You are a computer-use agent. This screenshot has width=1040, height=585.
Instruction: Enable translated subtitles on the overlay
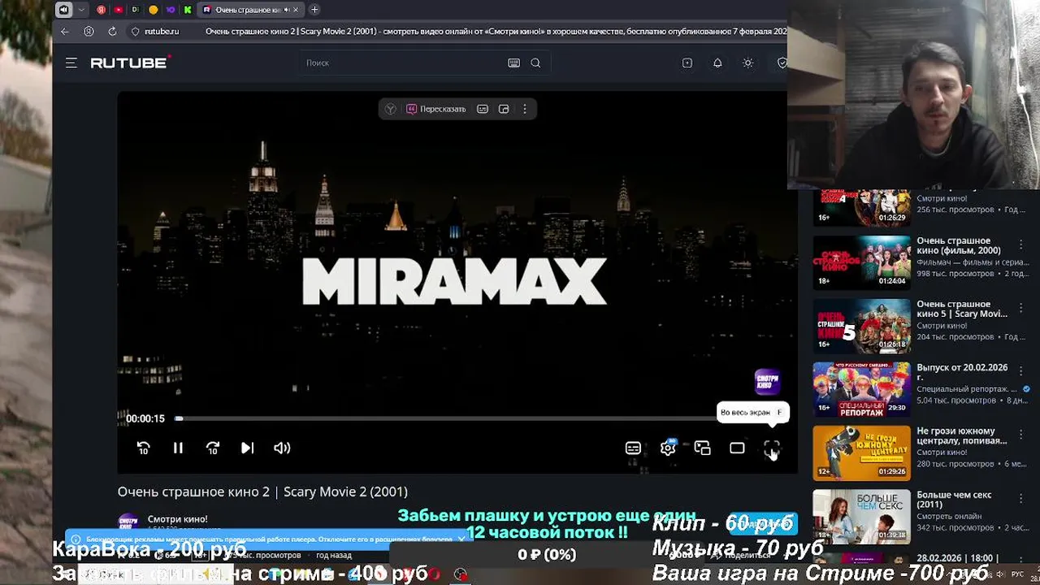483,109
